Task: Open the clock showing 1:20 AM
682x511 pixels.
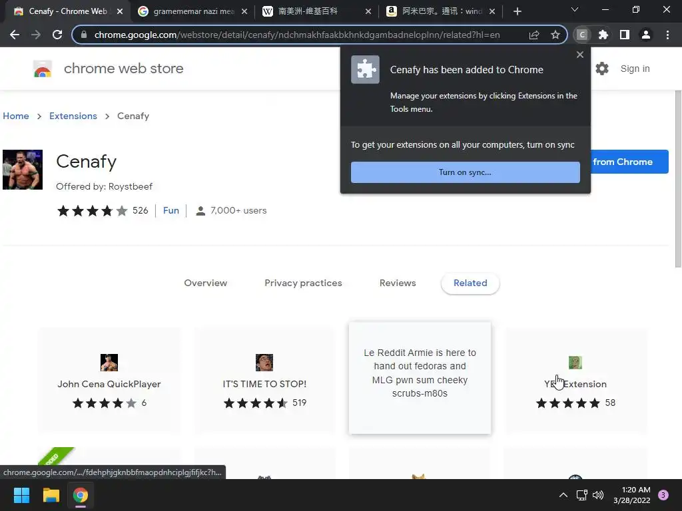Action: tap(632, 495)
